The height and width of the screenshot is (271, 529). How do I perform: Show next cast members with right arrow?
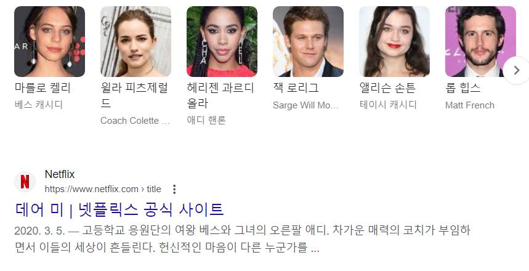516,70
